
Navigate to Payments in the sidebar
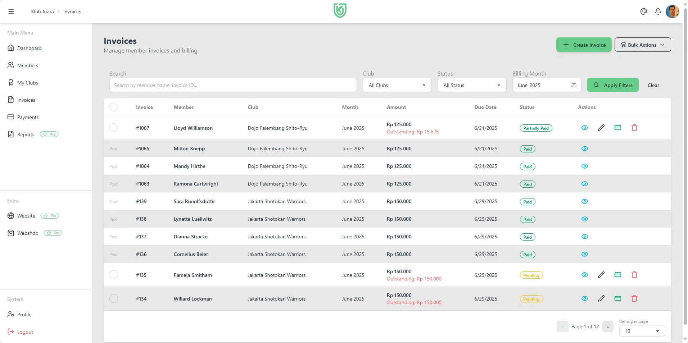click(x=28, y=117)
